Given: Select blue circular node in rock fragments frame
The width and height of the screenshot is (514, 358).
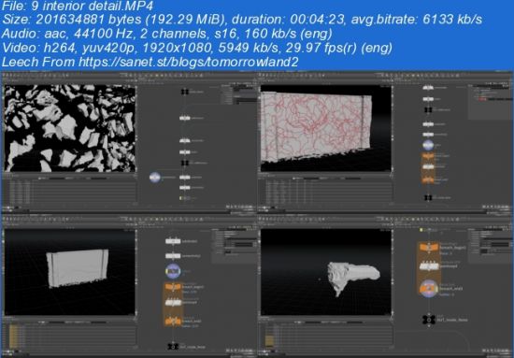Looking at the screenshot, I should (x=155, y=178).
